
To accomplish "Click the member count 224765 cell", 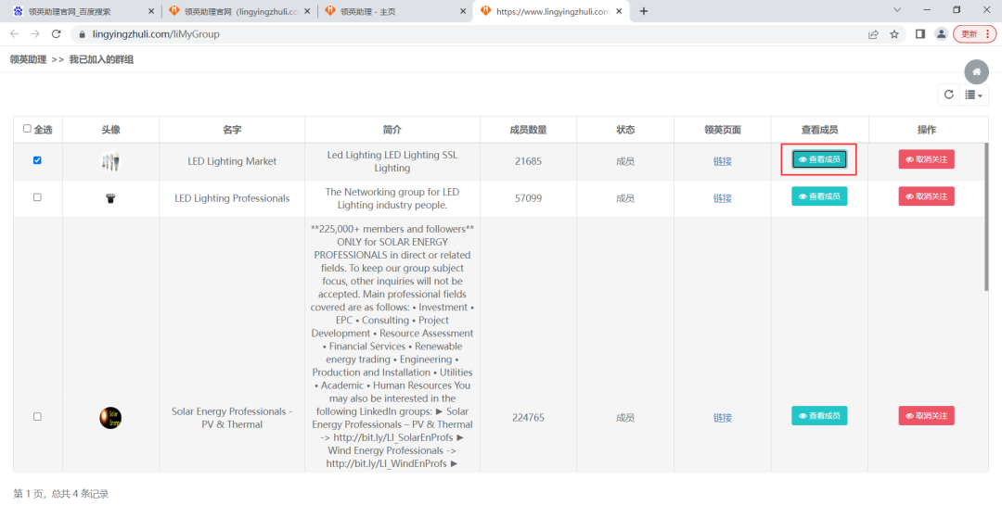I will tap(528, 418).
